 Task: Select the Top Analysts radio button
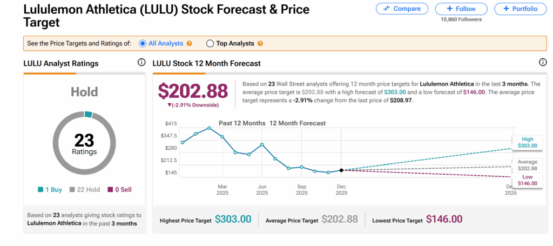coord(210,44)
